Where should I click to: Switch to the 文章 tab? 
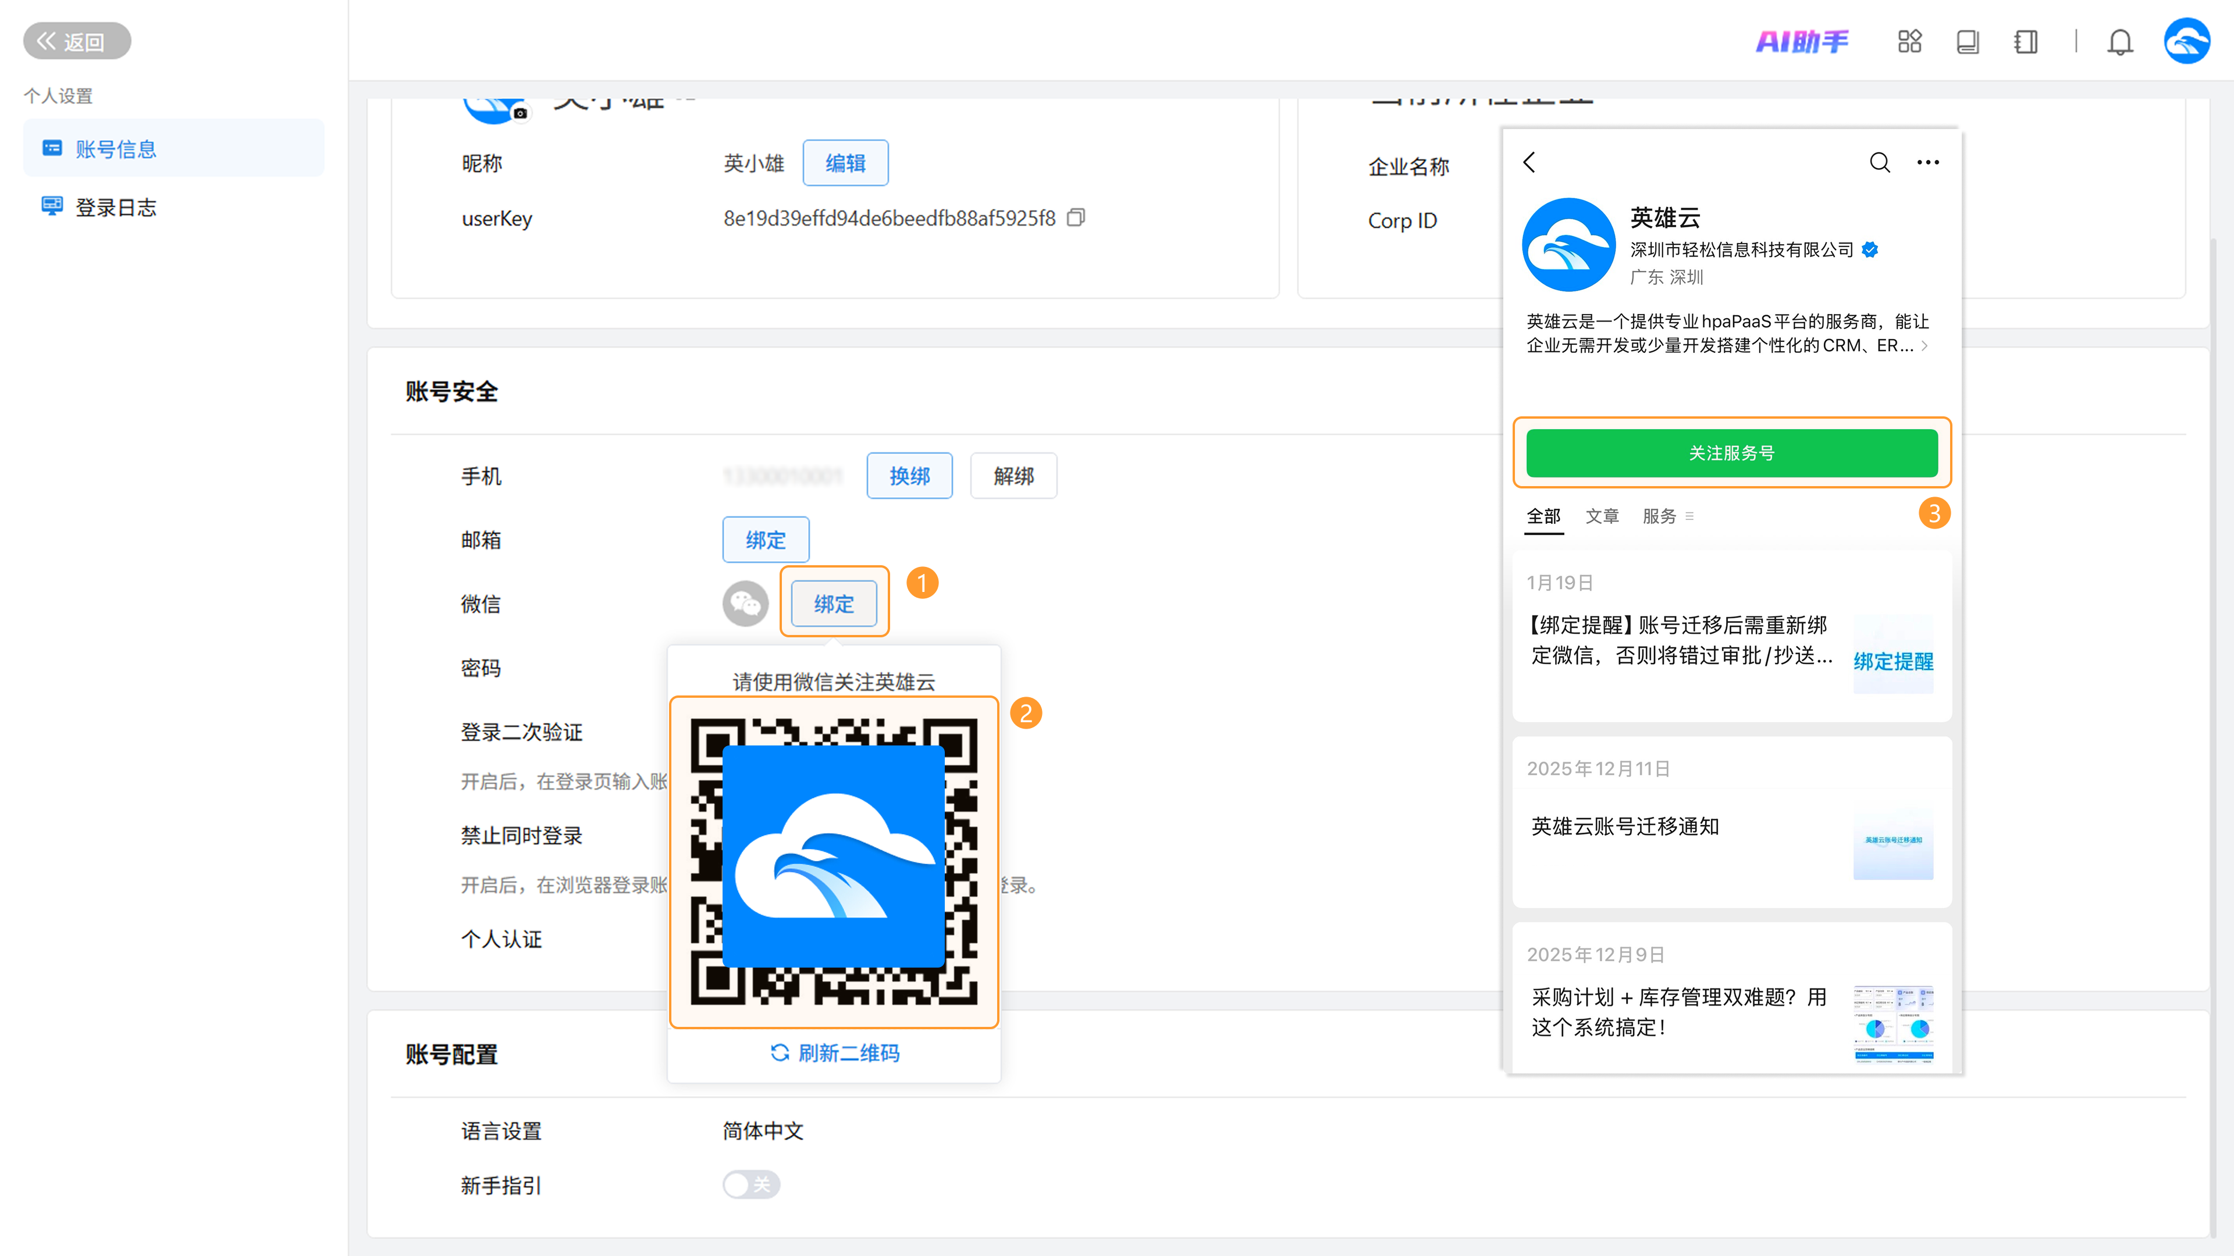[x=1602, y=516]
